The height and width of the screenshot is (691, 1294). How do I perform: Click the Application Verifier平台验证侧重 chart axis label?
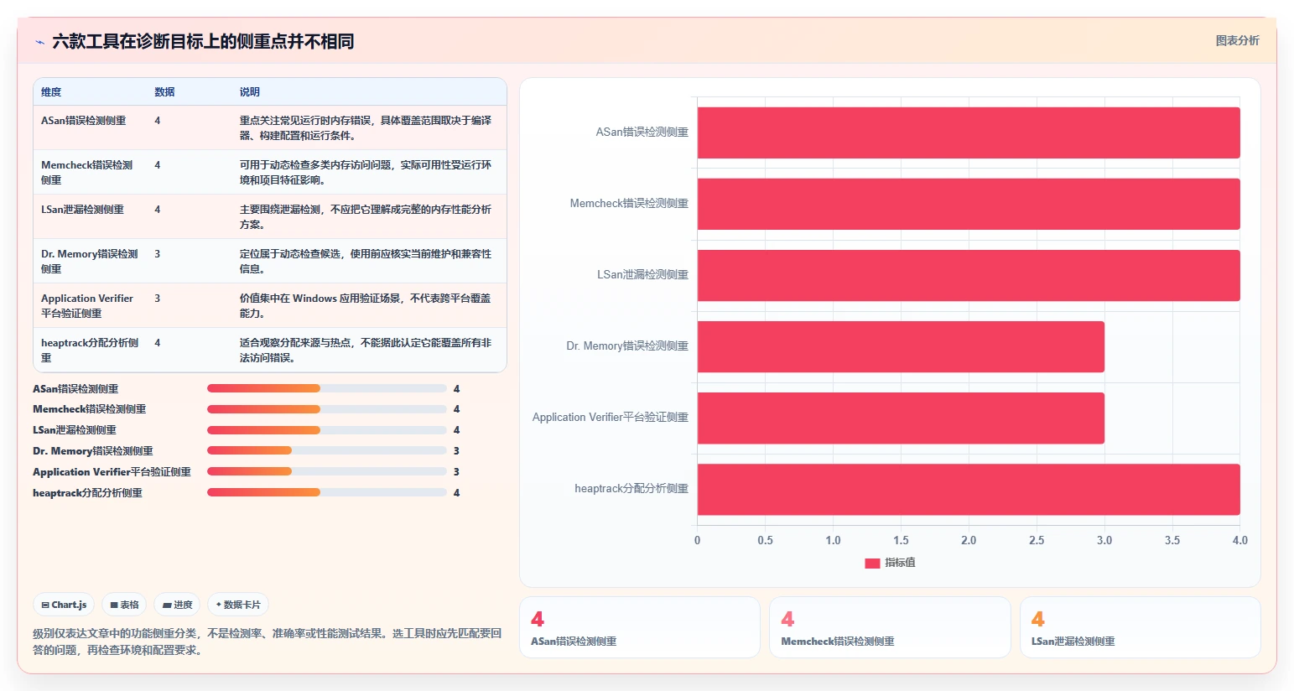point(611,418)
